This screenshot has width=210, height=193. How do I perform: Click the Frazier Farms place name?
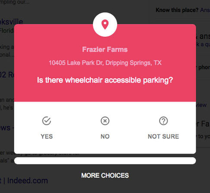[105, 49]
